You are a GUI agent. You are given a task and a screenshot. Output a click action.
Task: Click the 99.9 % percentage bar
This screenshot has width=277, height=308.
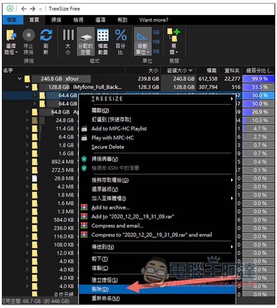[259, 79]
